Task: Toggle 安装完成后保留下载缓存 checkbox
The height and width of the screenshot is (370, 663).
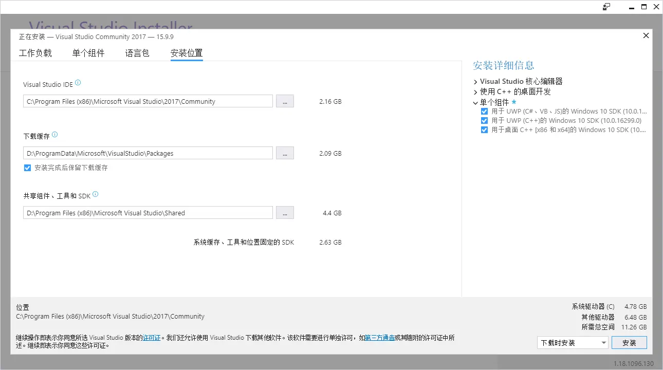Action: click(x=28, y=168)
